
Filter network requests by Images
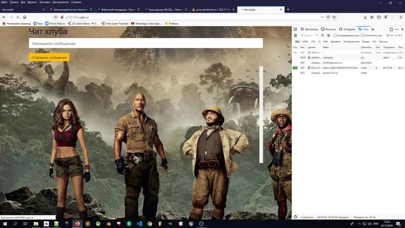point(351,42)
